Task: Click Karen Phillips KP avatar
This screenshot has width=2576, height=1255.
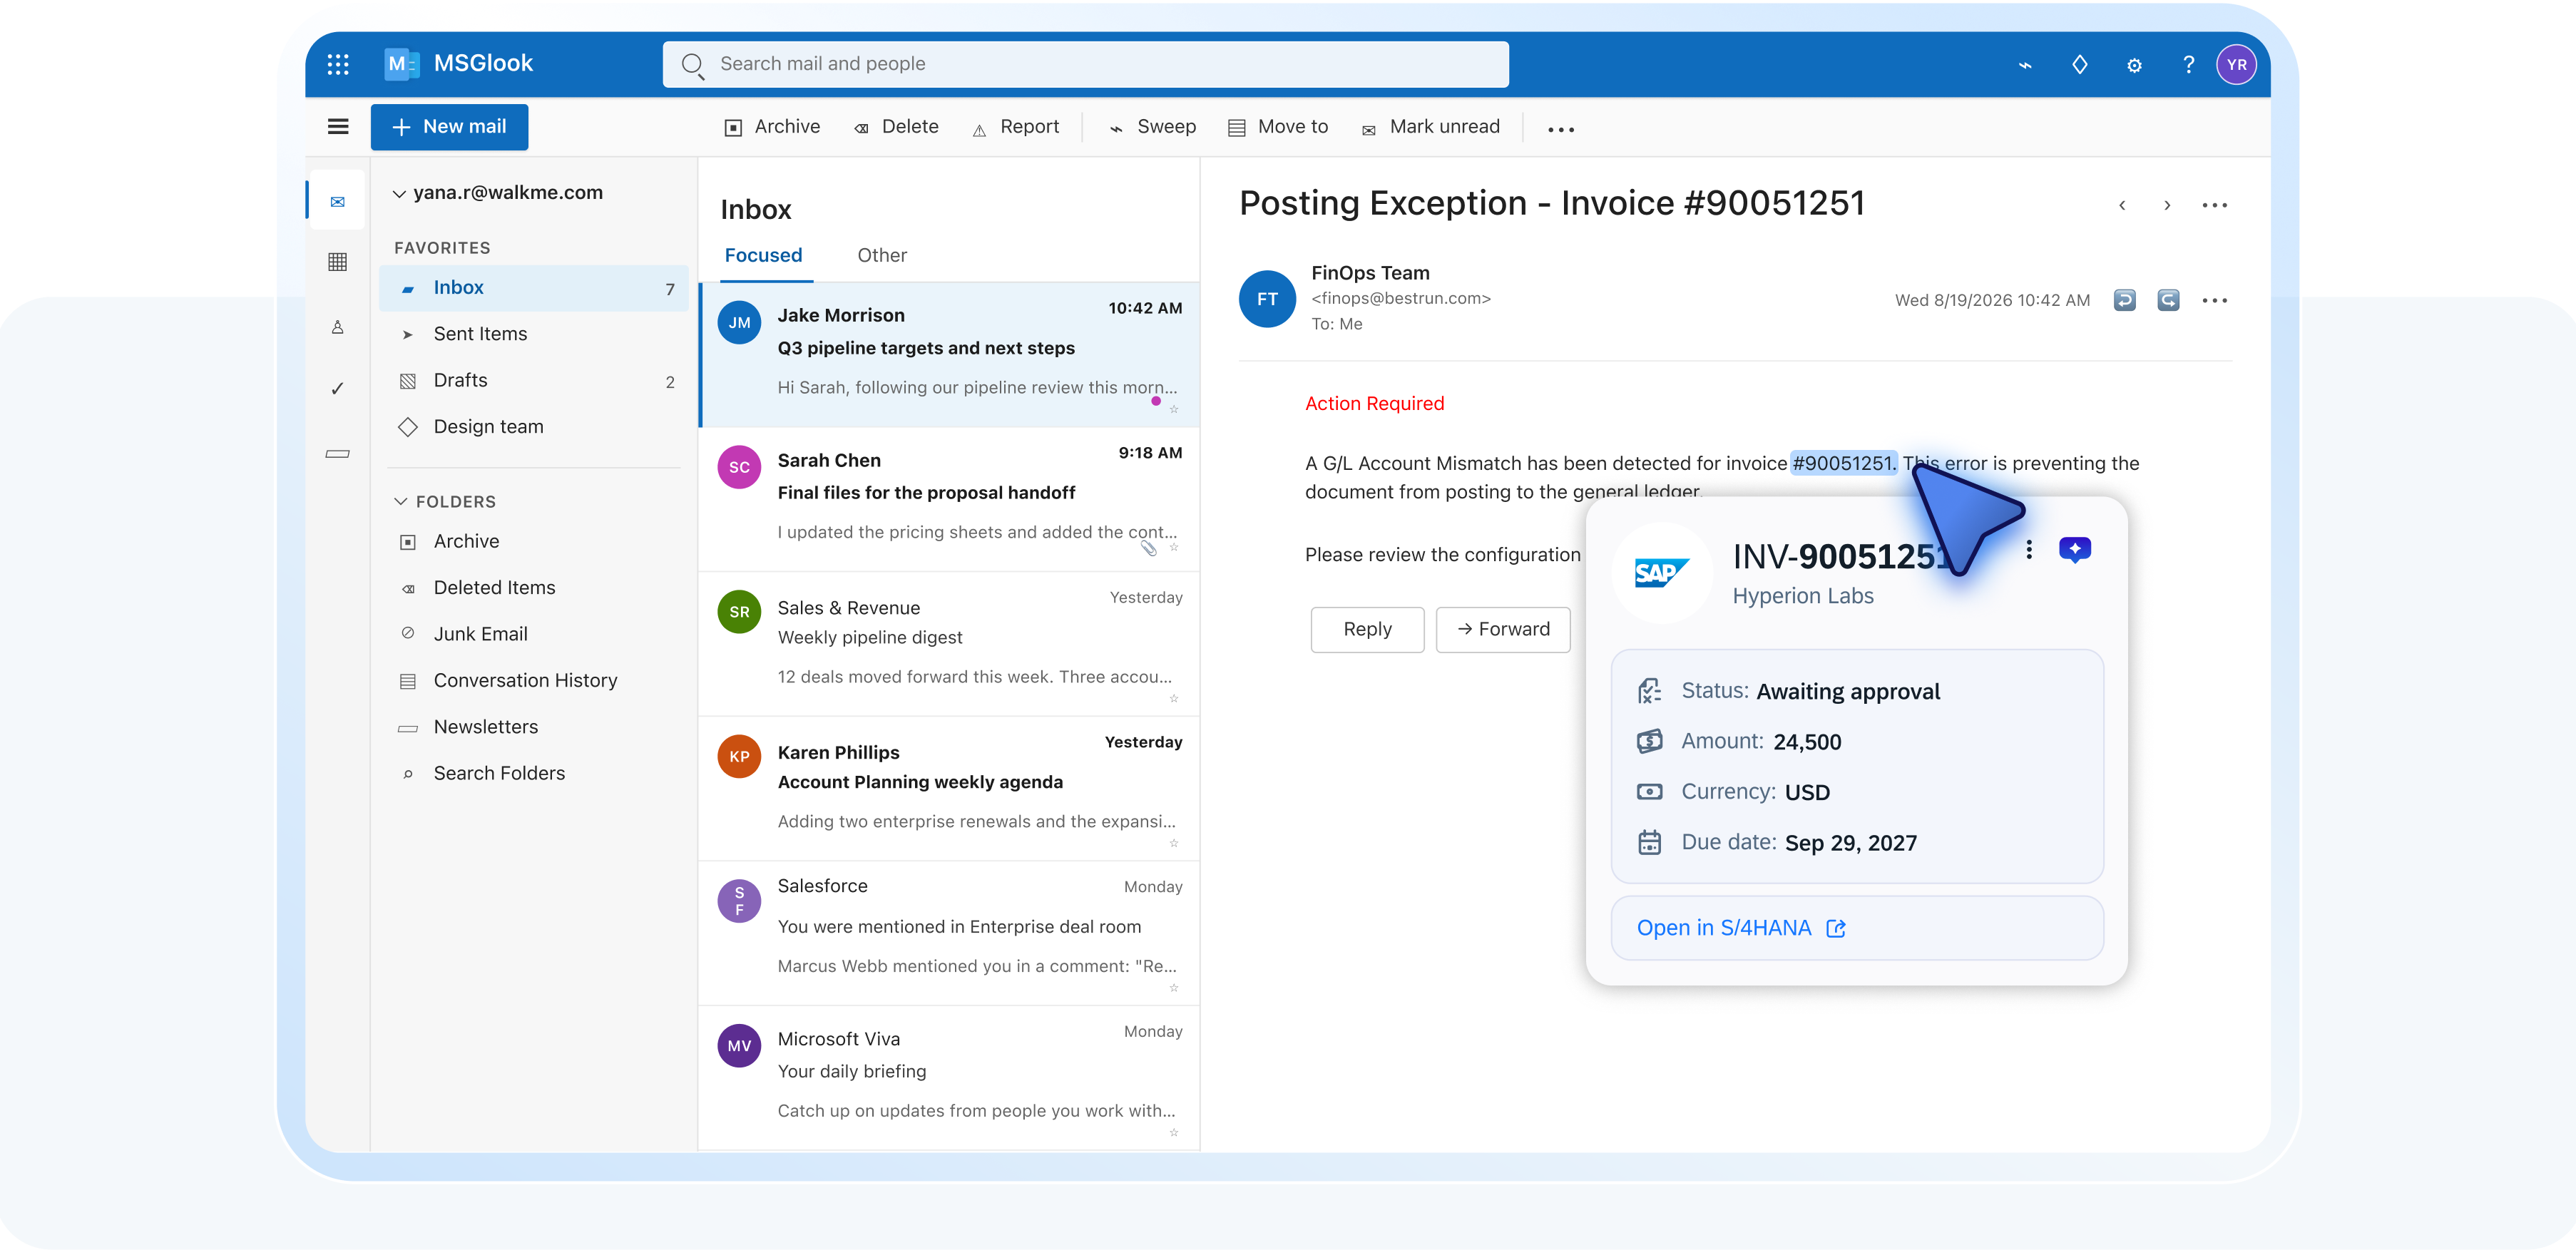Action: coord(739,757)
